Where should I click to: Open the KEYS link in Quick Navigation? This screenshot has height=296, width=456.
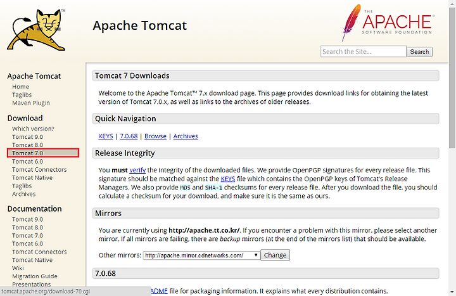pyautogui.click(x=106, y=136)
